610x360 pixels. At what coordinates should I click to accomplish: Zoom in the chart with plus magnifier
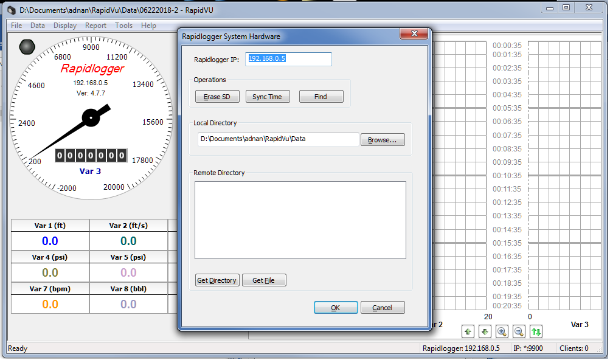pos(502,331)
